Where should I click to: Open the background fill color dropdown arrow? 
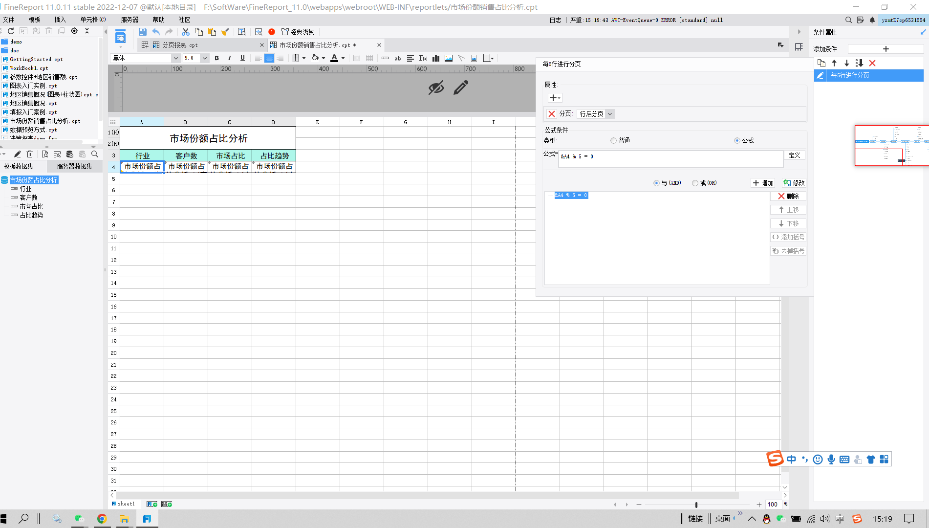click(x=324, y=58)
